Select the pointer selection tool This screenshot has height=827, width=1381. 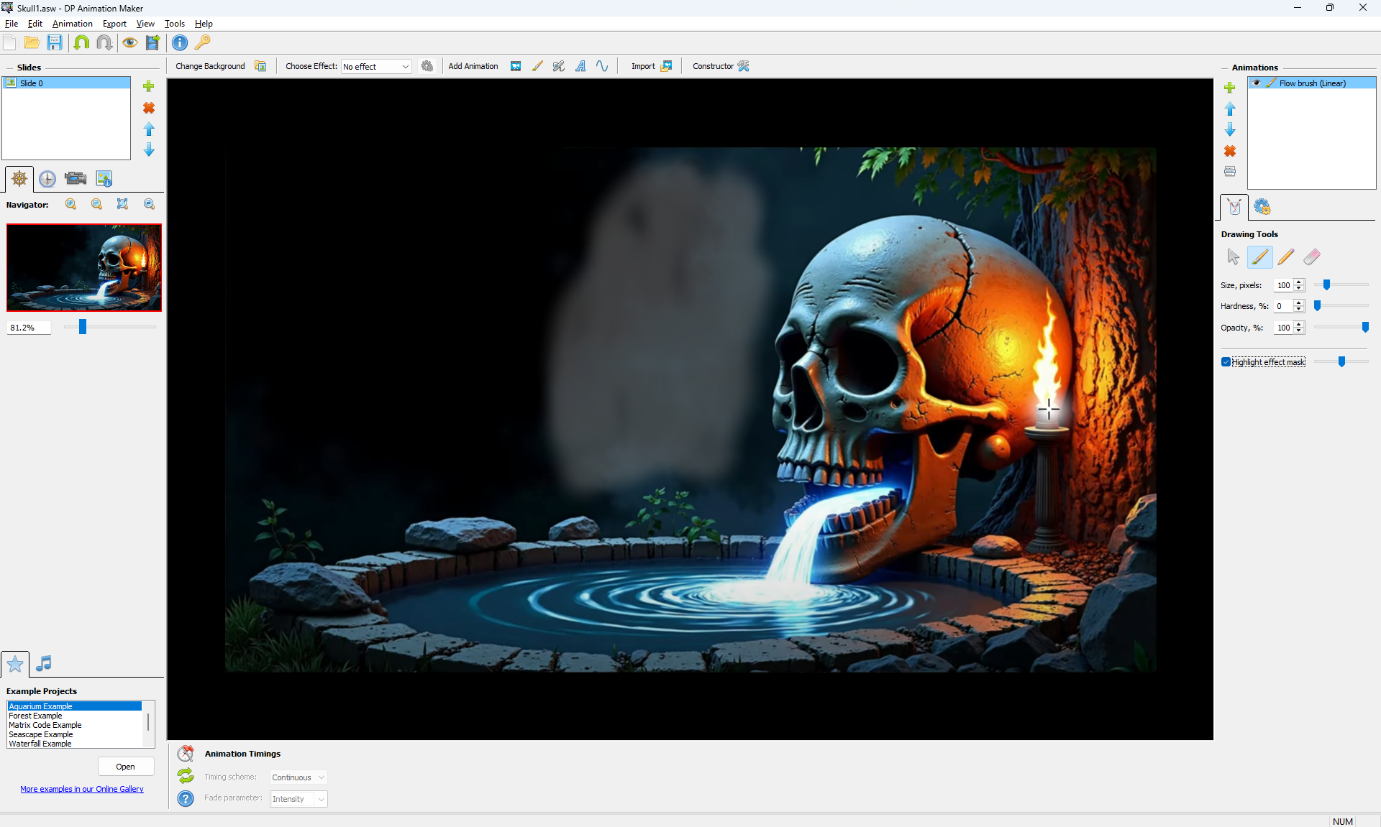(1233, 257)
